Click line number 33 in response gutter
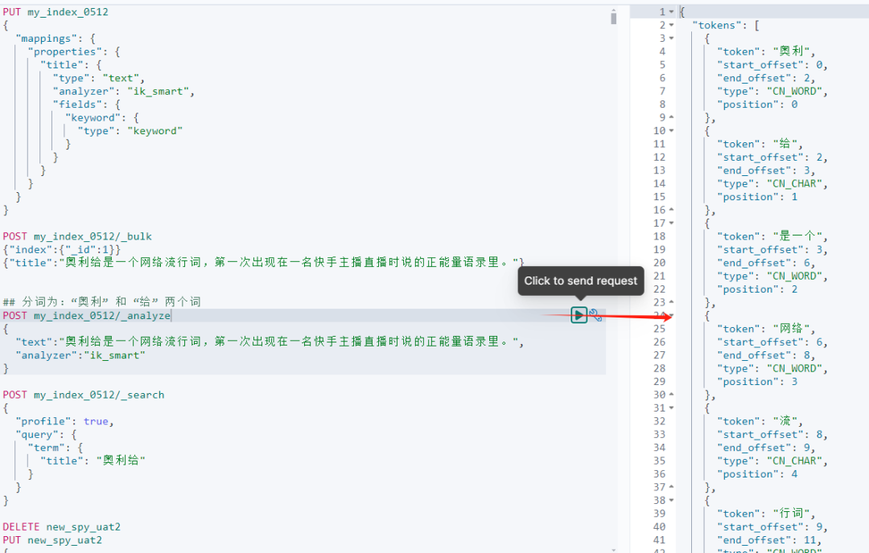The height and width of the screenshot is (553, 869). point(659,435)
